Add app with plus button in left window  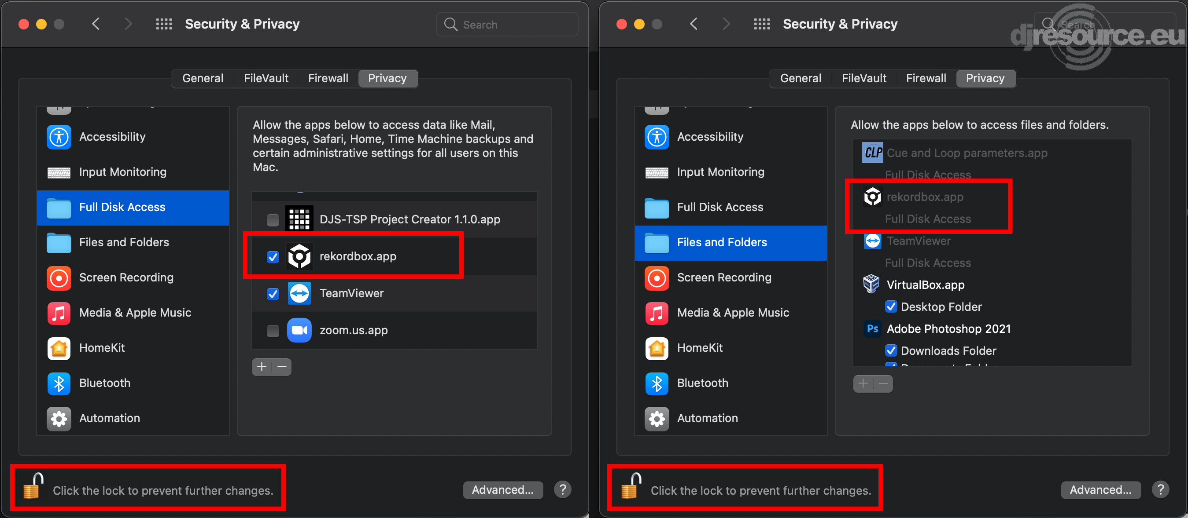point(262,367)
